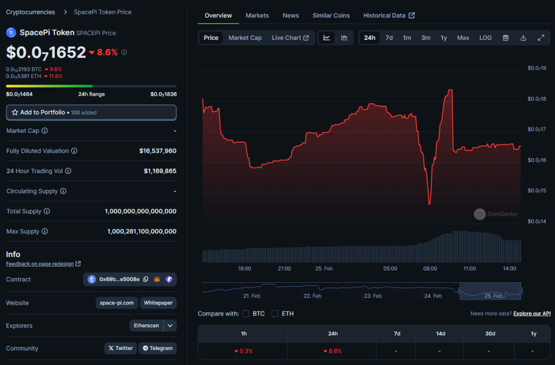
Task: Add token to MetaMask via fox icon
Action: (157, 279)
